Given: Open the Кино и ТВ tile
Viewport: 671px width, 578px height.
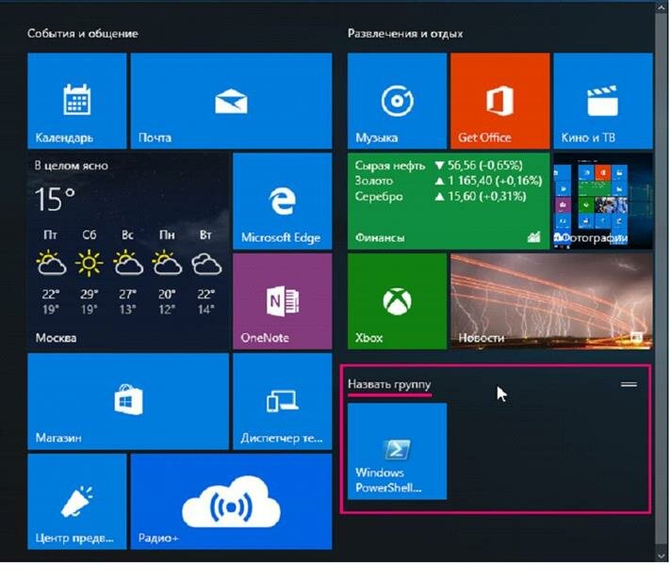Looking at the screenshot, I should (603, 101).
